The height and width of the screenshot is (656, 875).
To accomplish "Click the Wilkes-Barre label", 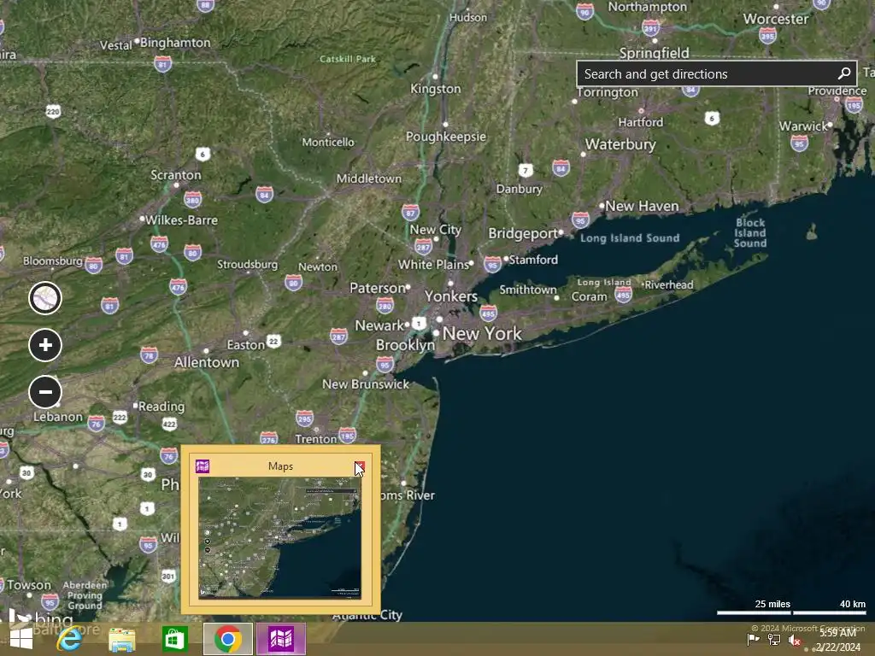I will tap(181, 220).
